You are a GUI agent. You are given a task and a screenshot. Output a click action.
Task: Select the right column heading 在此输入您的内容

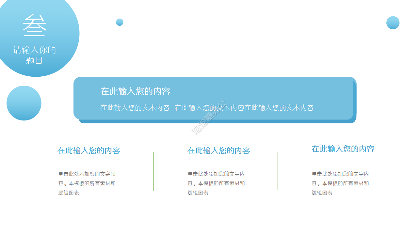343,149
